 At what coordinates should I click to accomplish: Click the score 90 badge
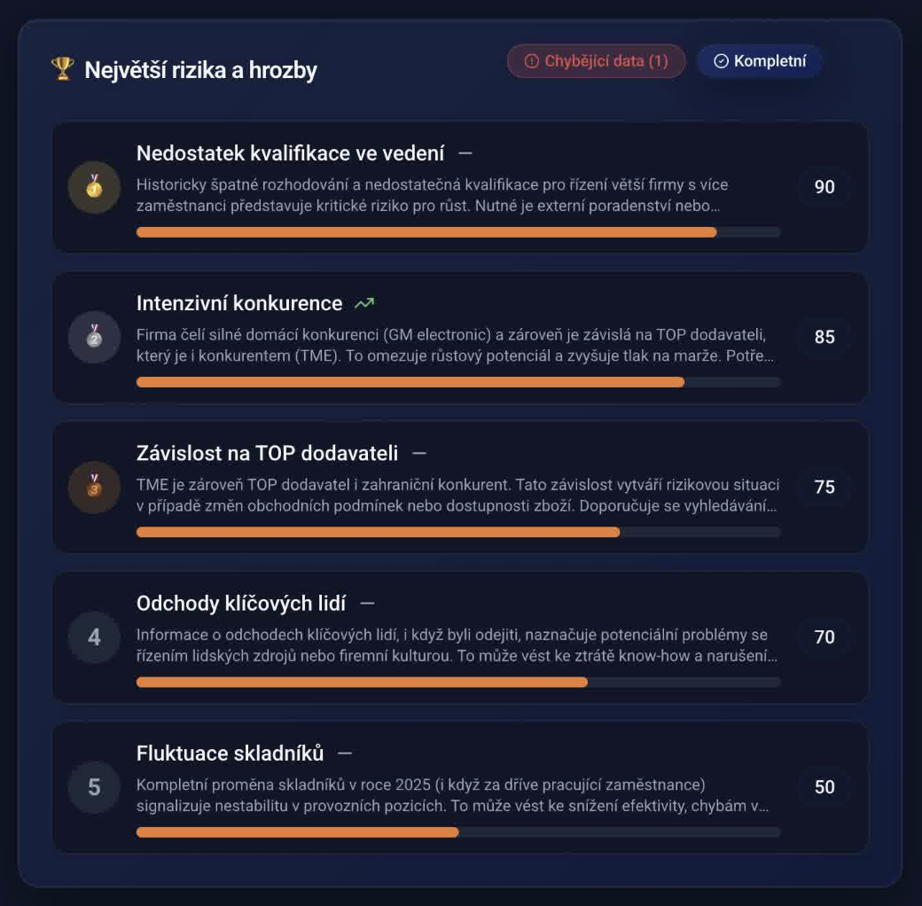824,187
